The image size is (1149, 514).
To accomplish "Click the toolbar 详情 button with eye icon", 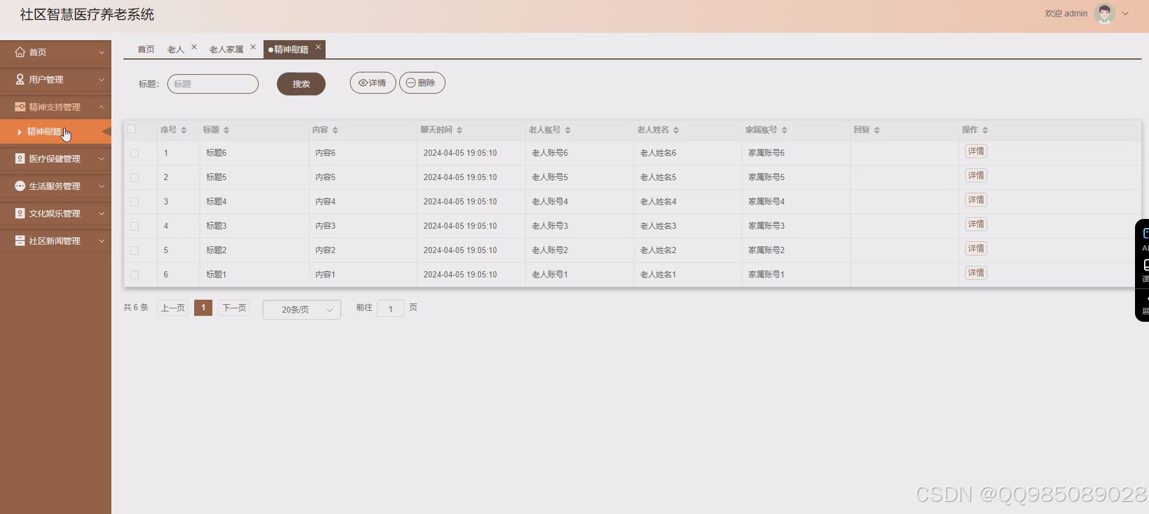I will [373, 83].
